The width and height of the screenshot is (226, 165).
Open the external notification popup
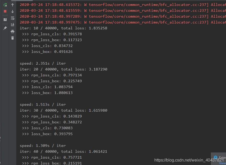tap(222, 157)
